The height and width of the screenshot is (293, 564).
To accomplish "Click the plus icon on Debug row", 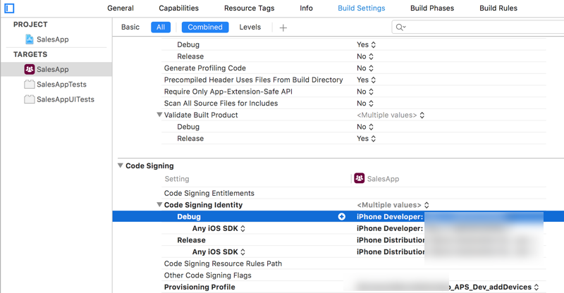I will click(342, 217).
